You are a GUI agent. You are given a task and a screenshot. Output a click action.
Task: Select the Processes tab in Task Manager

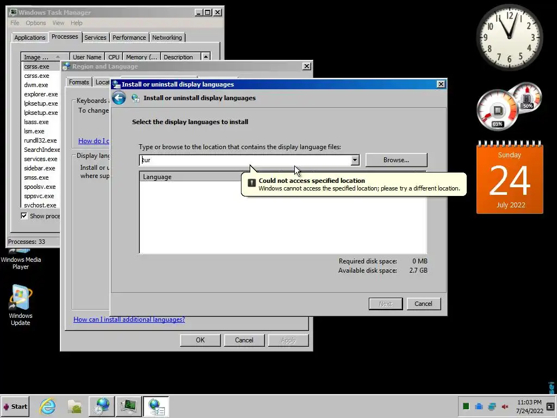(65, 36)
